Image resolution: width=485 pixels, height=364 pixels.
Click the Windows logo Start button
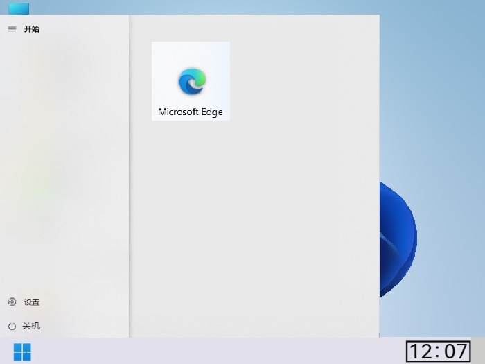(22, 352)
